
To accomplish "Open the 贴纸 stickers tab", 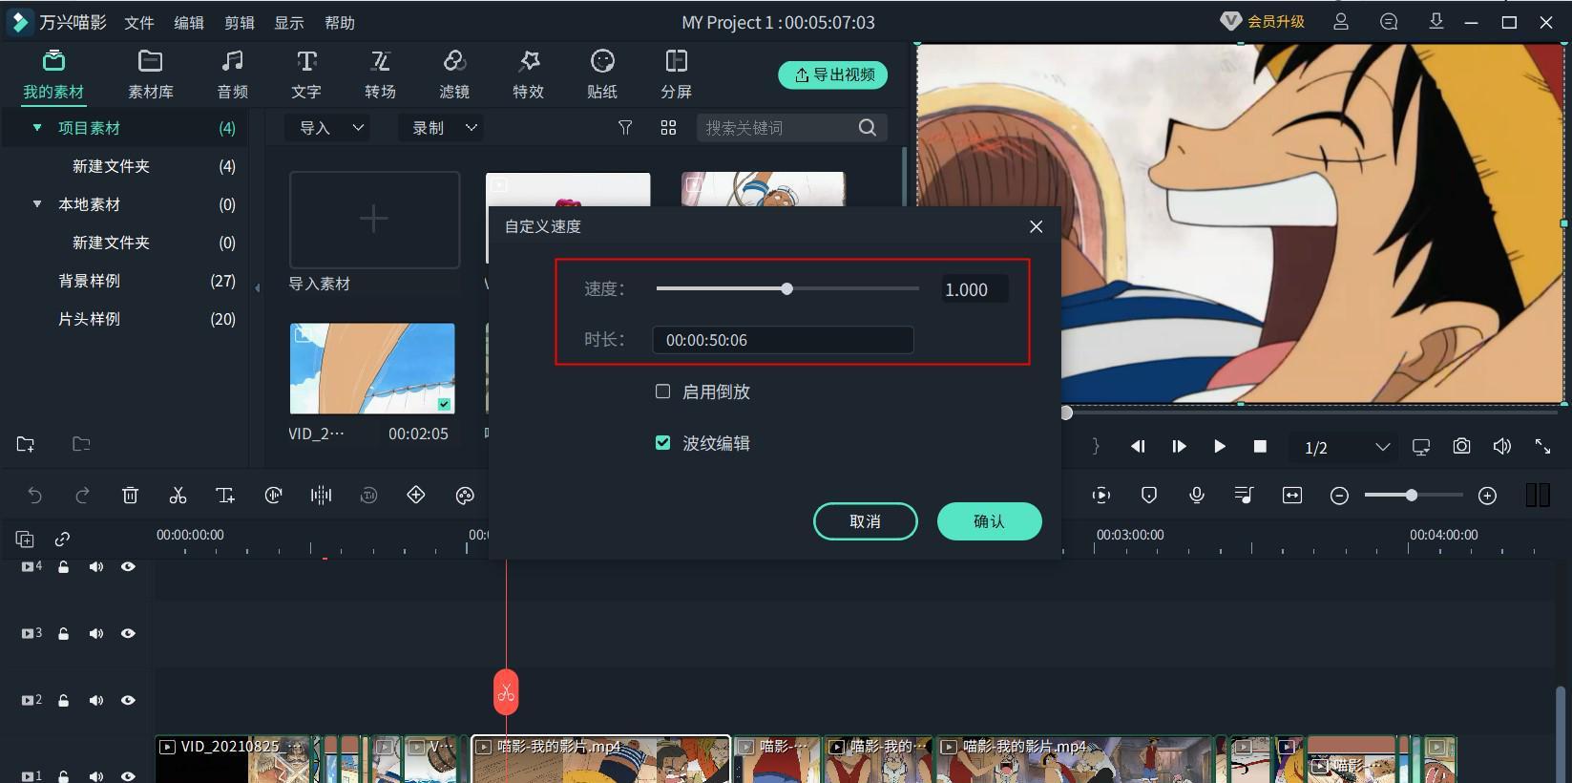I will [x=602, y=74].
